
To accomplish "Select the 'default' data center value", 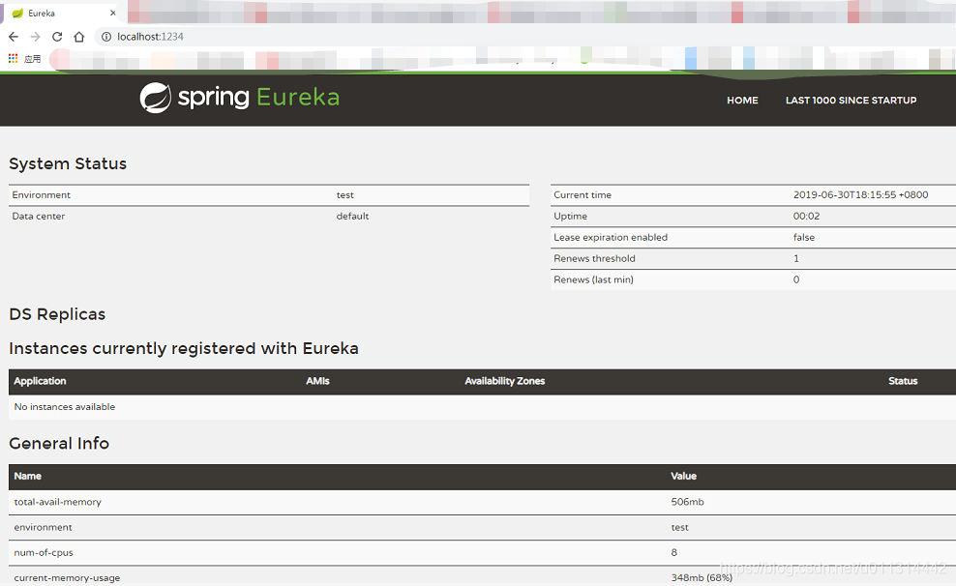I will (x=352, y=217).
